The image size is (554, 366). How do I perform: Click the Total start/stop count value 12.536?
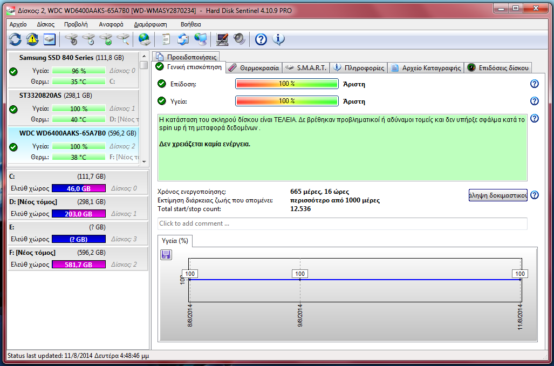point(300,209)
